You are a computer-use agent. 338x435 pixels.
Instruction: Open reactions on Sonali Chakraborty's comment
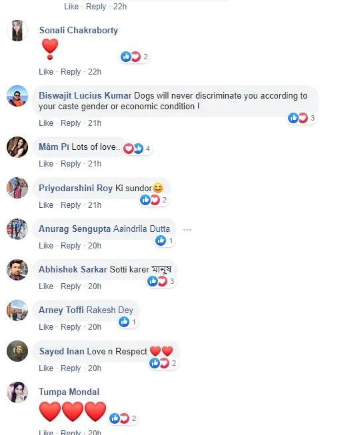135,57
